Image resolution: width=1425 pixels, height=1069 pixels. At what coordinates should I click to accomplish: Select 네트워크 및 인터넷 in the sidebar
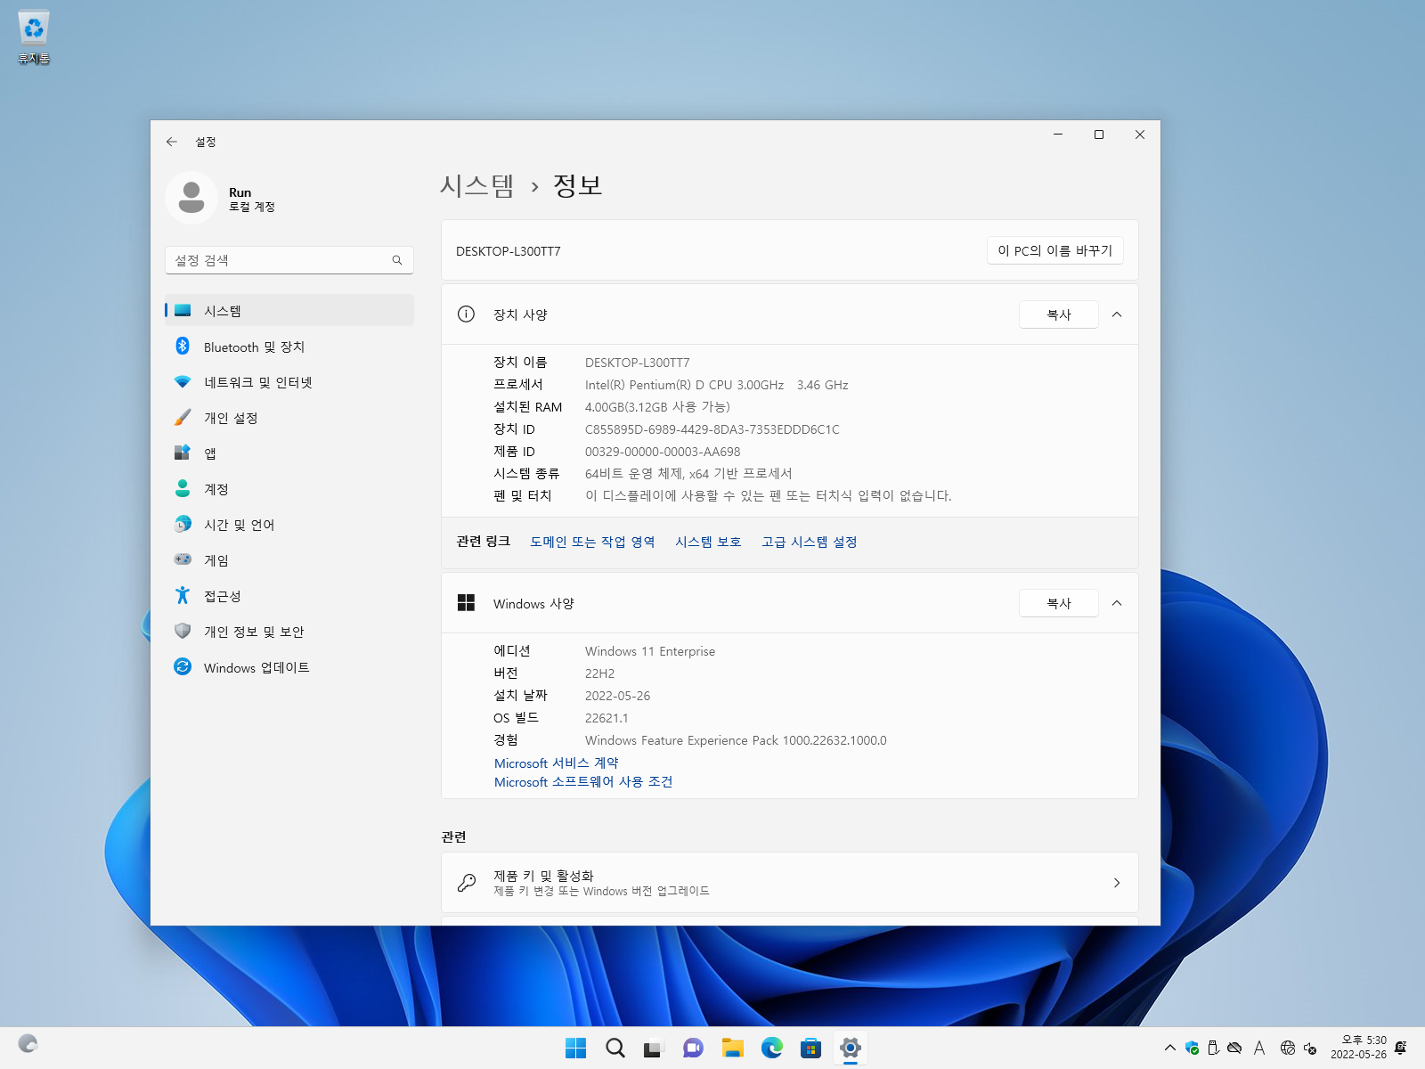(289, 382)
